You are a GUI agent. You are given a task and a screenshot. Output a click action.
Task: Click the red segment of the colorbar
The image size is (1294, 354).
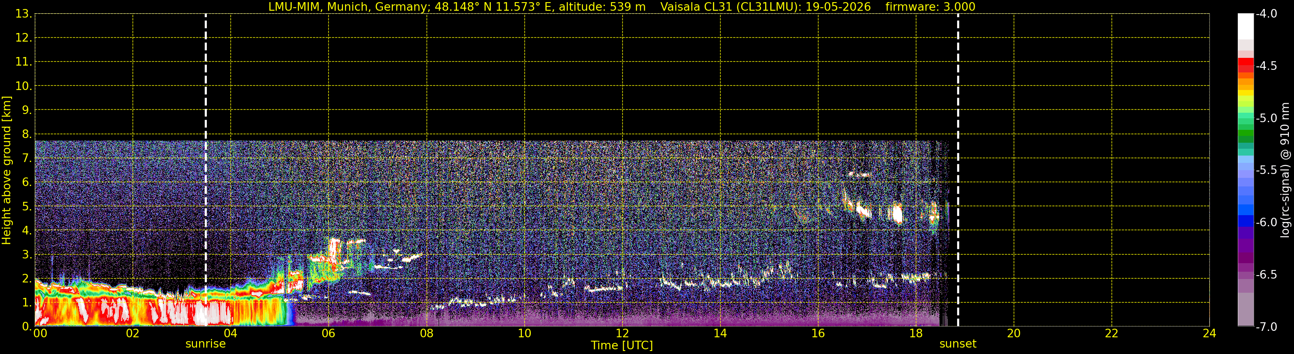[x=1246, y=65]
